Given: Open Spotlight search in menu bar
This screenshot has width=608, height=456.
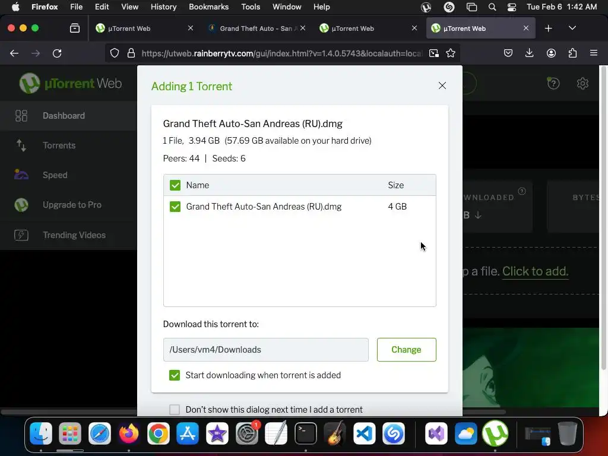Looking at the screenshot, I should (x=492, y=7).
